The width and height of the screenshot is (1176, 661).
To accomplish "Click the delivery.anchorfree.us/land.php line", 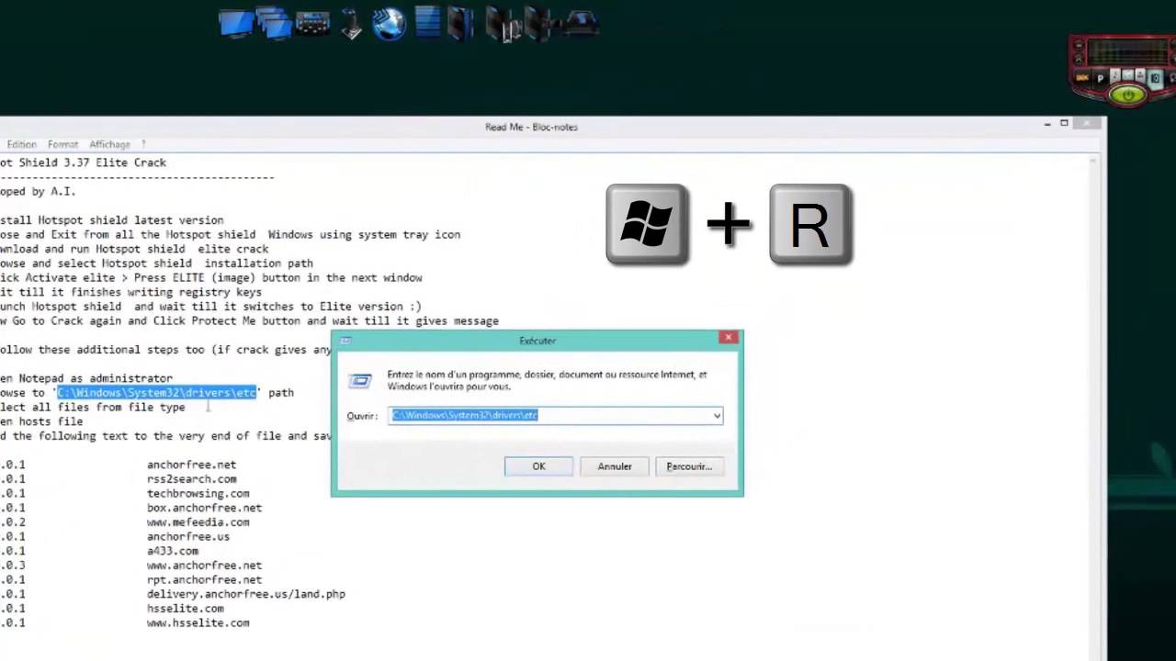I will point(245,594).
